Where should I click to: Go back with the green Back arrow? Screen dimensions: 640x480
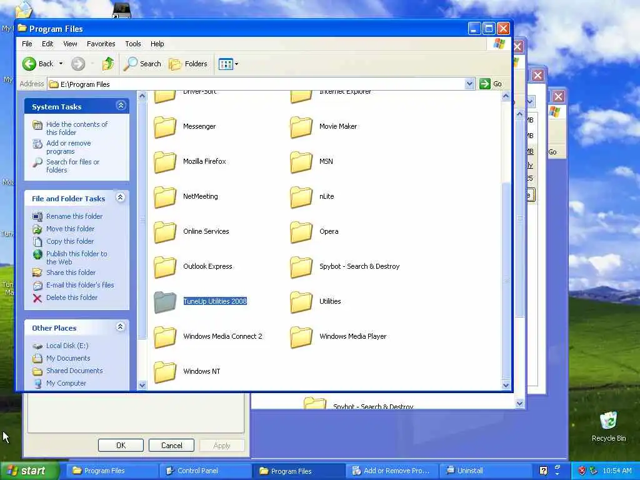point(29,64)
